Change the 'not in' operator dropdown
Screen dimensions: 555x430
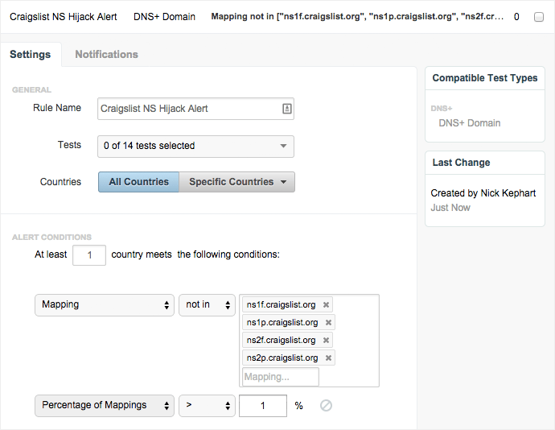click(207, 305)
